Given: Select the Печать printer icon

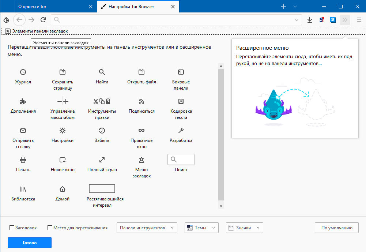Looking at the screenshot, I should click(23, 160).
